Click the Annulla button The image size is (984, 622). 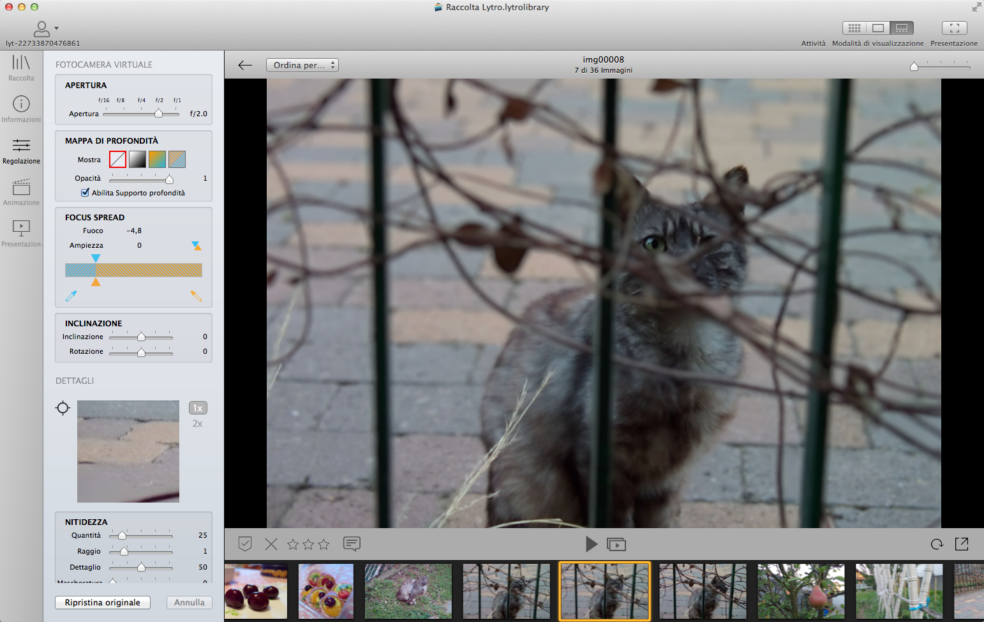coord(190,602)
